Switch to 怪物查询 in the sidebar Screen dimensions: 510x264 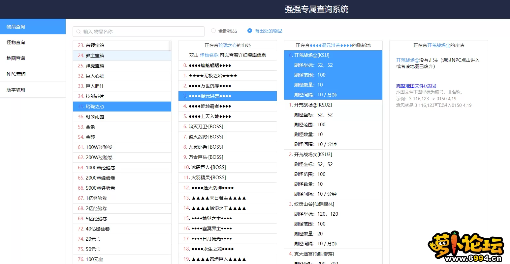pyautogui.click(x=33, y=42)
